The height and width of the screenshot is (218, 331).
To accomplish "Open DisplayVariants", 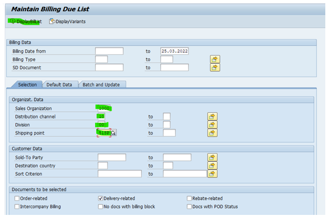I will pyautogui.click(x=67, y=22).
